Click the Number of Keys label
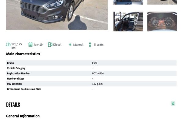This screenshot has width=183, height=119. coord(16,79)
